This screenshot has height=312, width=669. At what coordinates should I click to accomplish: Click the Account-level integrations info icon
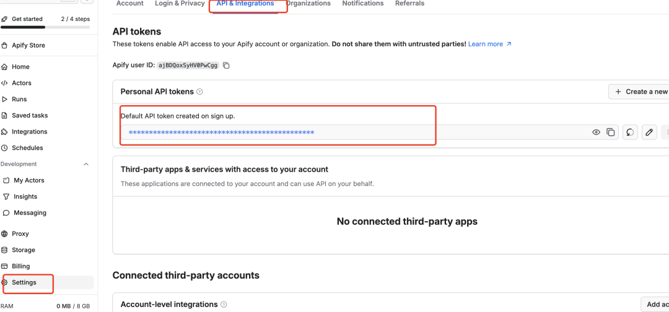click(x=224, y=305)
